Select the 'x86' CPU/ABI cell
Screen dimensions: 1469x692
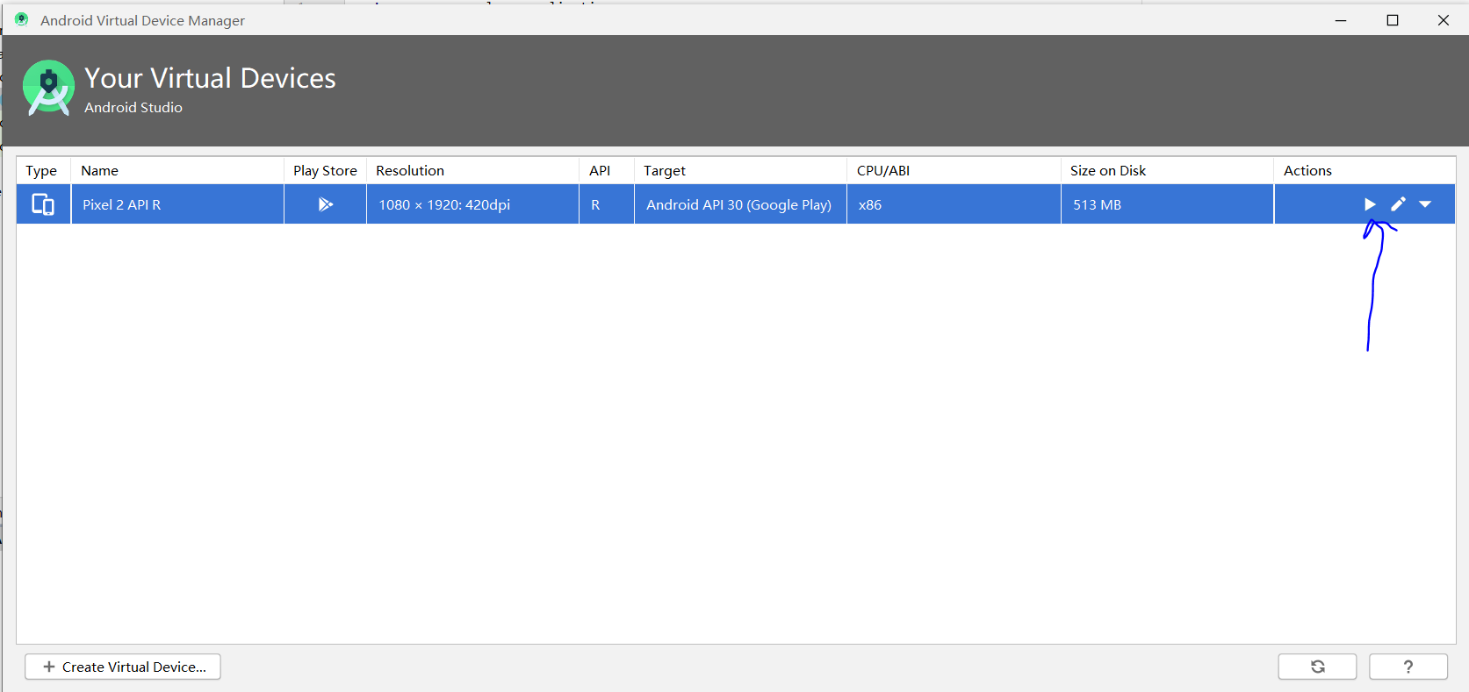pos(954,204)
